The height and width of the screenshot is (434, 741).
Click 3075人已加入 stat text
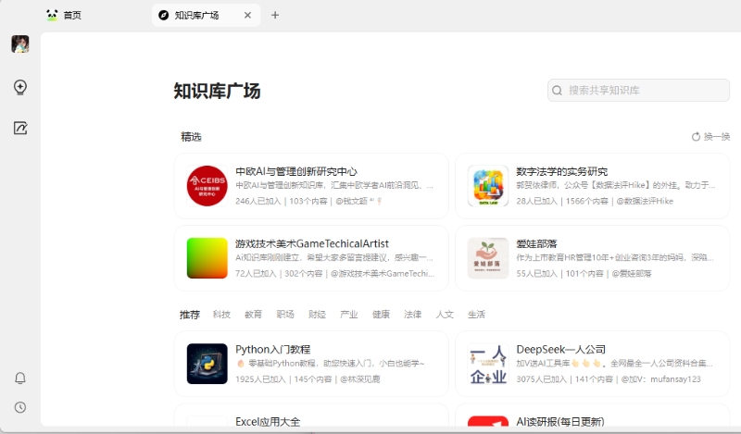tap(541, 379)
